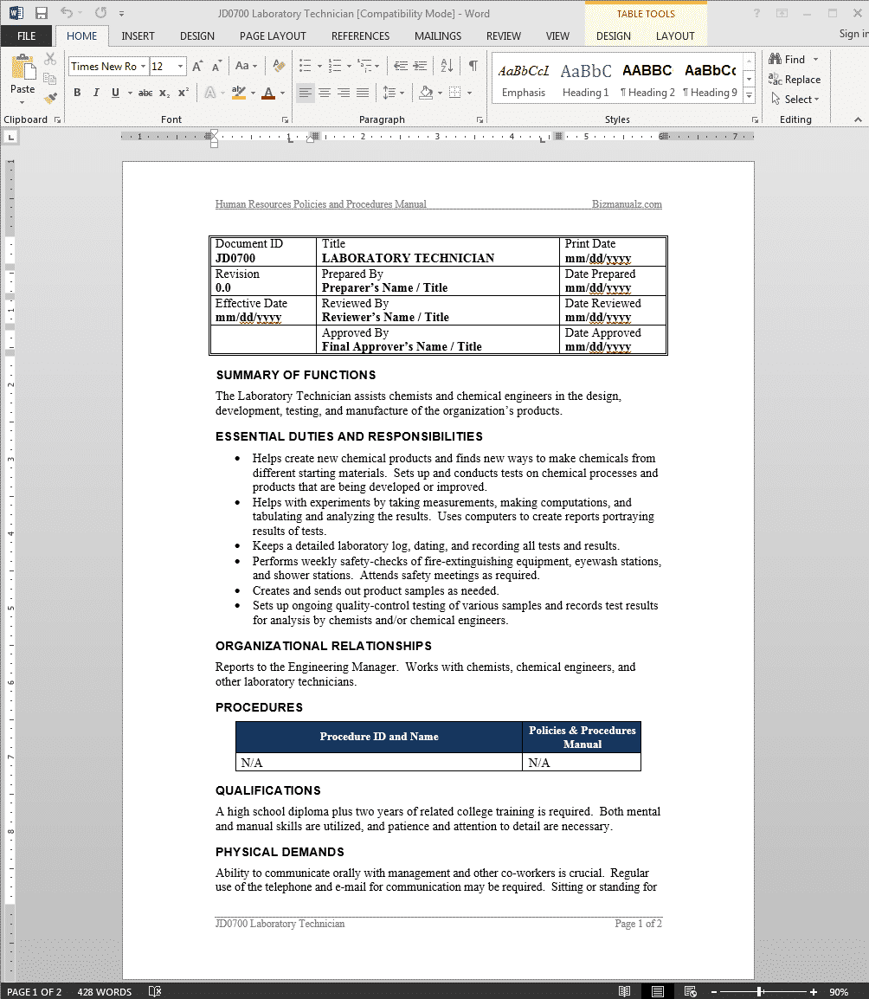Select the Format Painter tool
Viewport: 869px width, 999px height.
tap(49, 99)
